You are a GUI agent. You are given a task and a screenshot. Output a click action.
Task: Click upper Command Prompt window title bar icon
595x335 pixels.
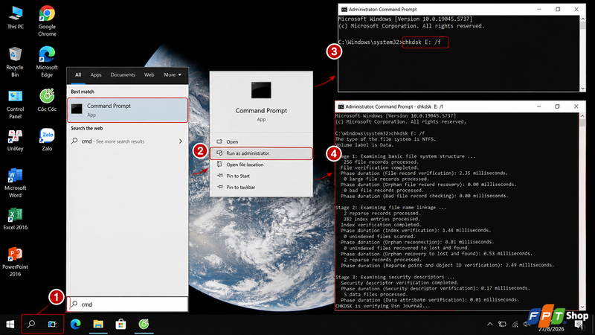(x=344, y=10)
